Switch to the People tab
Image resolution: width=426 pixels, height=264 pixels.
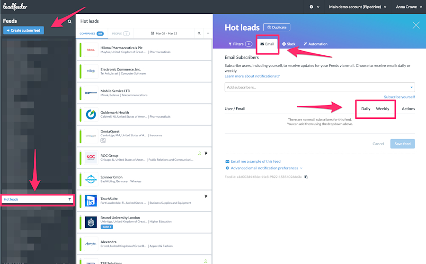coord(121,34)
